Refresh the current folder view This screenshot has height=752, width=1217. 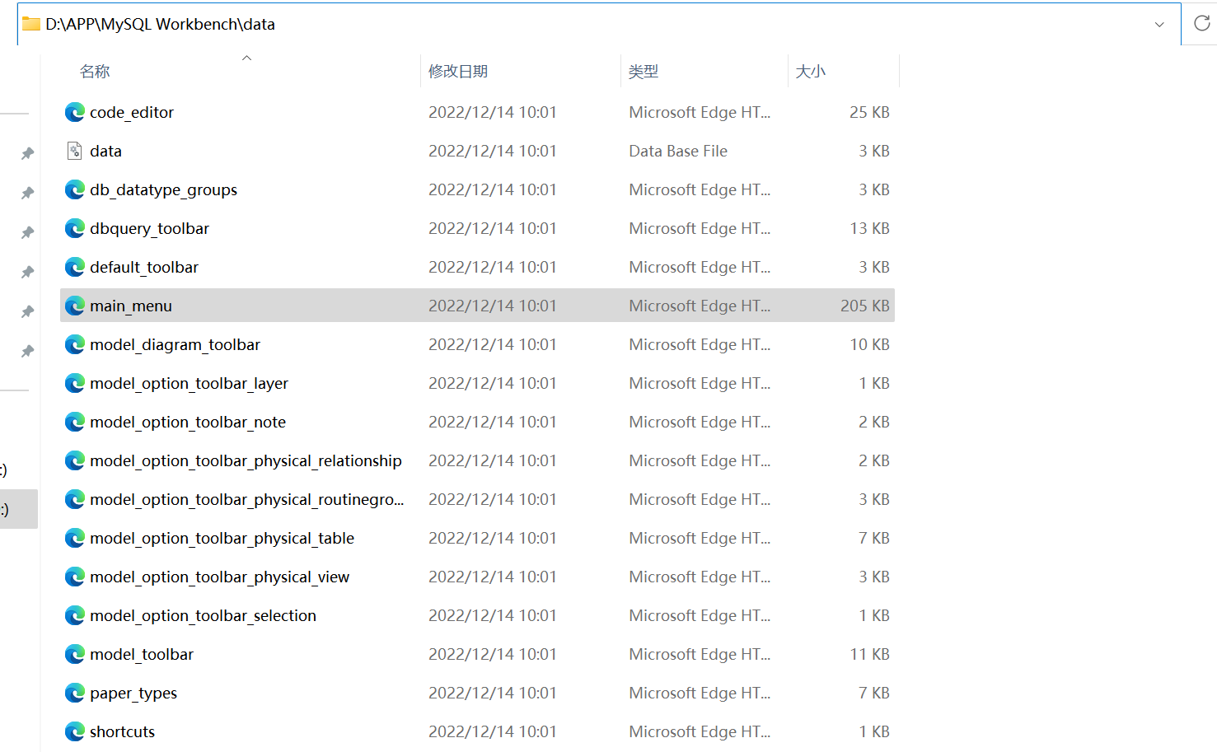1201,23
